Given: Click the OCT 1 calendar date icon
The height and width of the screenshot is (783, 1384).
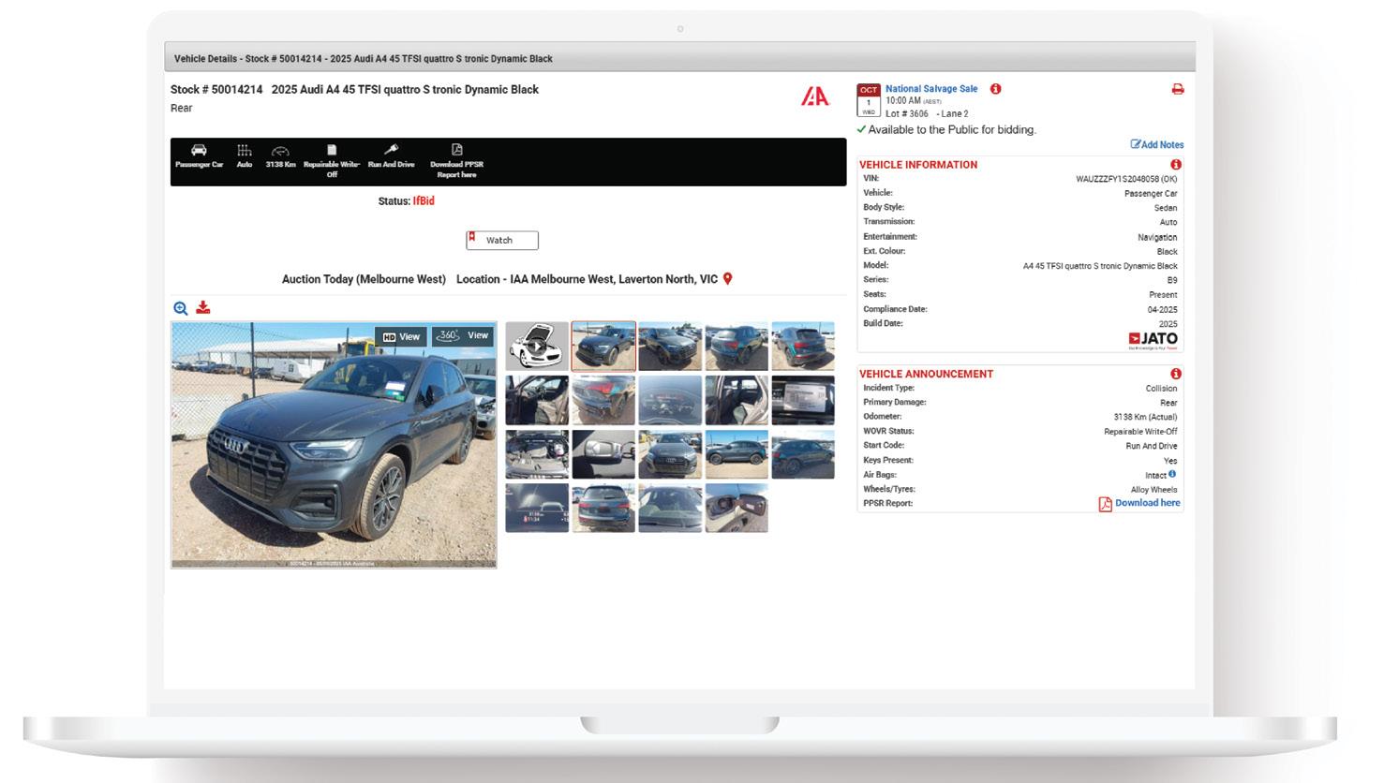Looking at the screenshot, I should (x=868, y=100).
